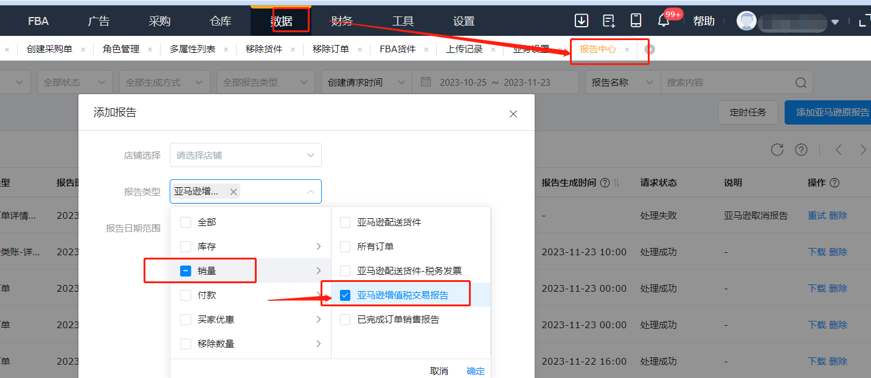Click the search magnifier icon
The width and height of the screenshot is (871, 378).
[x=802, y=83]
